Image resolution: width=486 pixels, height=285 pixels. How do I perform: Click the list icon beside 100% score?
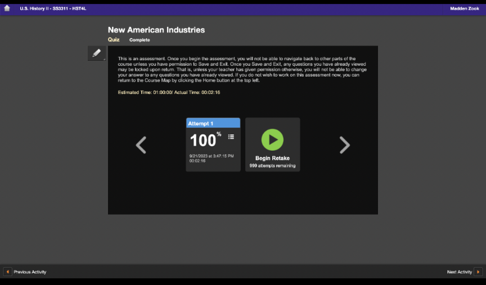(x=231, y=137)
